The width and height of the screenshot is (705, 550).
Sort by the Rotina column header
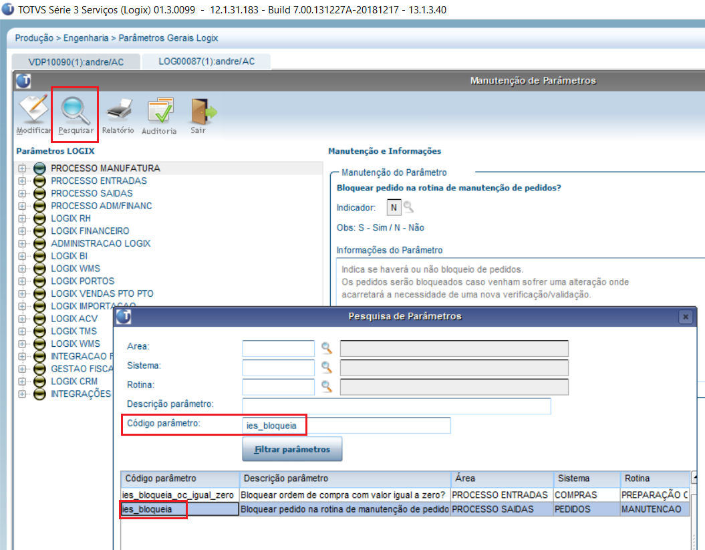click(655, 478)
